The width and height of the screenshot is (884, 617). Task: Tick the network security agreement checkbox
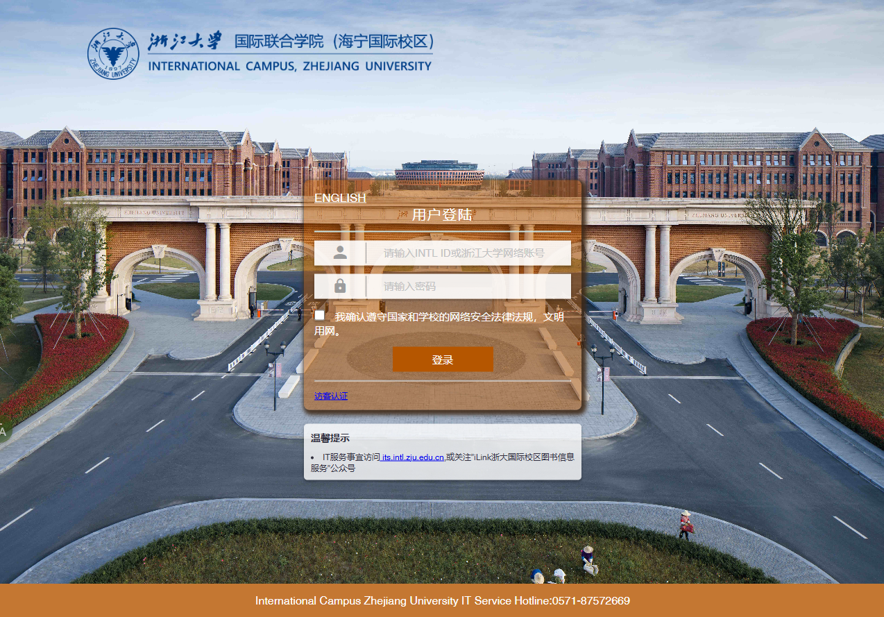[320, 316]
